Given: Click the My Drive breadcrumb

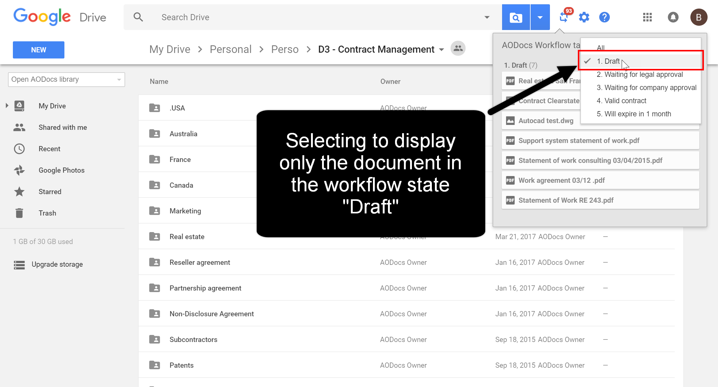Looking at the screenshot, I should (170, 49).
